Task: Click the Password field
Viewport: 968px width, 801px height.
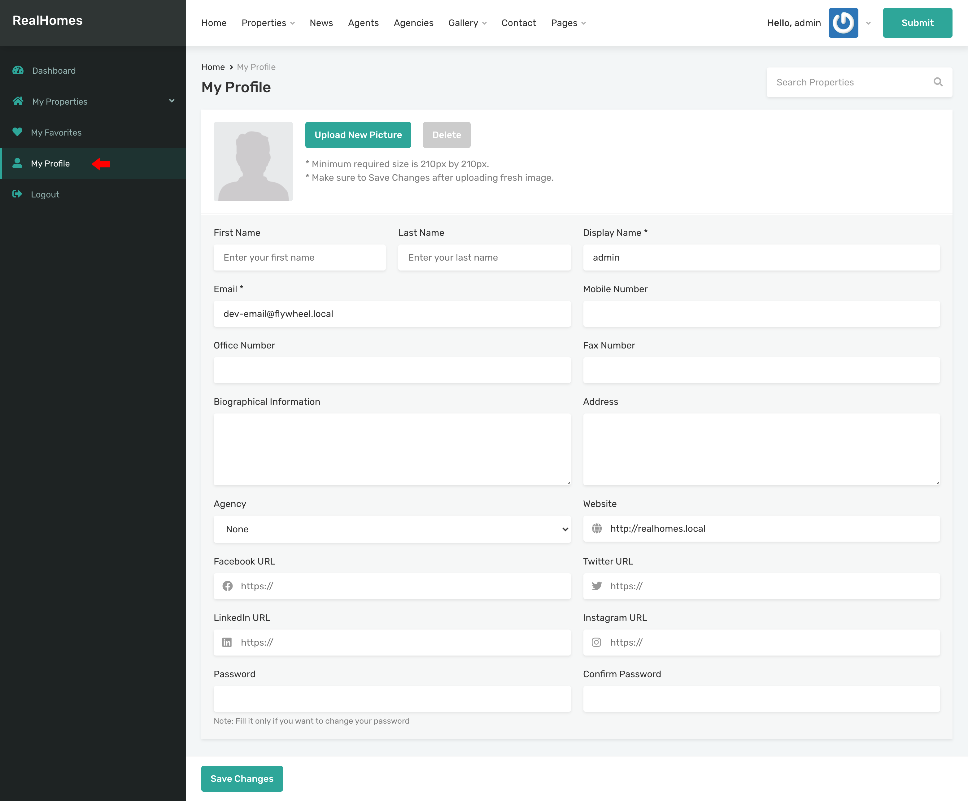Action: 392,699
